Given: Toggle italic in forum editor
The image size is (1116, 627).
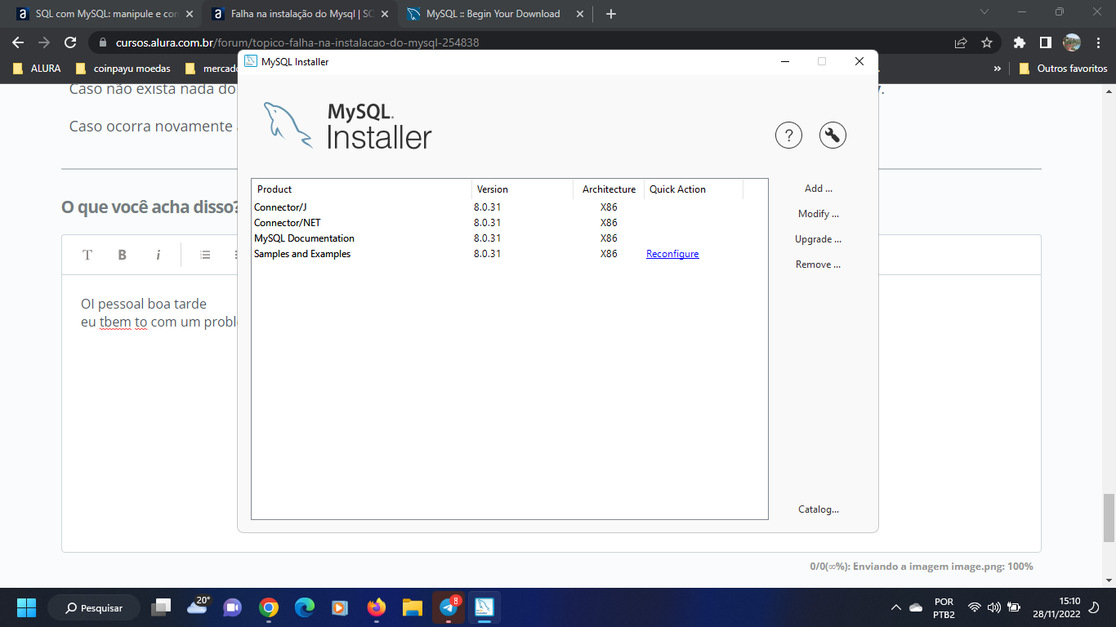Looking at the screenshot, I should point(158,255).
